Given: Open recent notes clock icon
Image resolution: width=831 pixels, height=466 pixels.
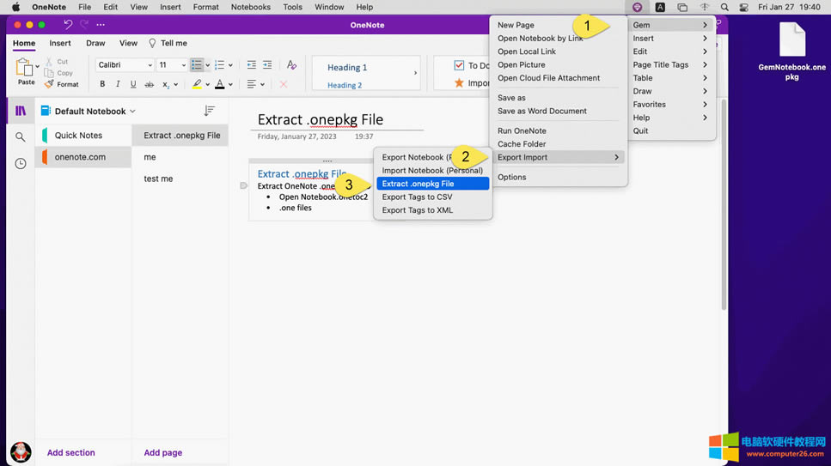Looking at the screenshot, I should tap(21, 163).
